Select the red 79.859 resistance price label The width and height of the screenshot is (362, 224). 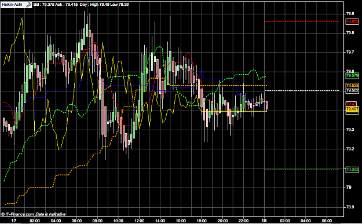point(352,21)
